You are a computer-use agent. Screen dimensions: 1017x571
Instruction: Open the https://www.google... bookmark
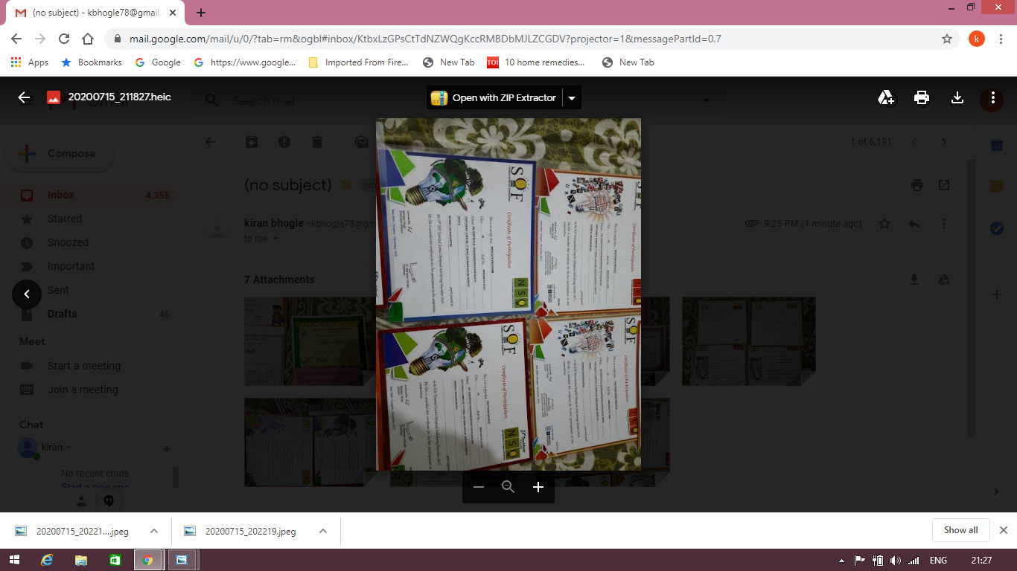[x=245, y=62]
